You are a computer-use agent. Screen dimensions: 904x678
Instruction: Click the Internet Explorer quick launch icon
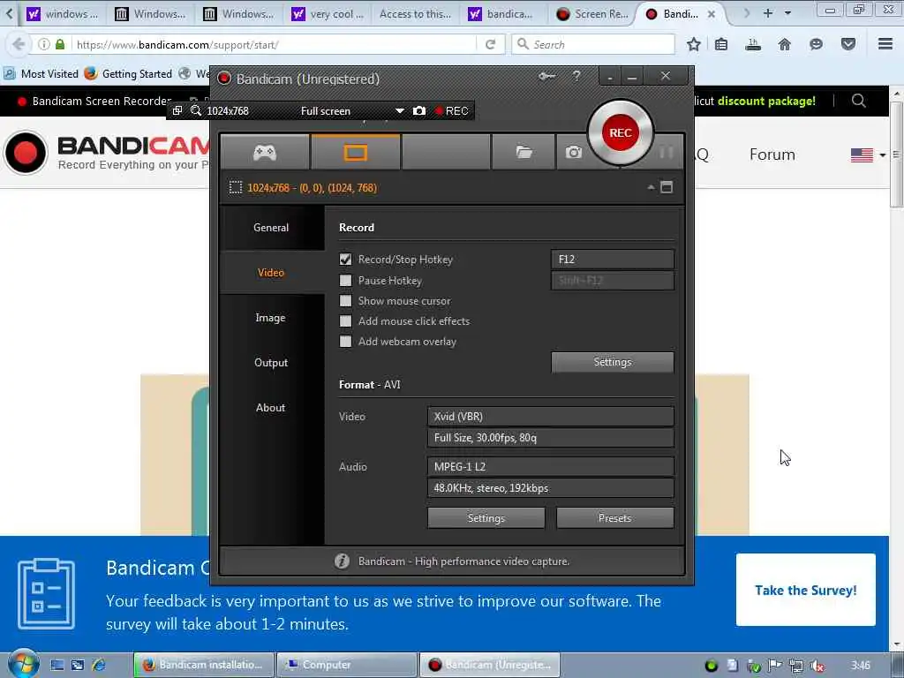[99, 665]
